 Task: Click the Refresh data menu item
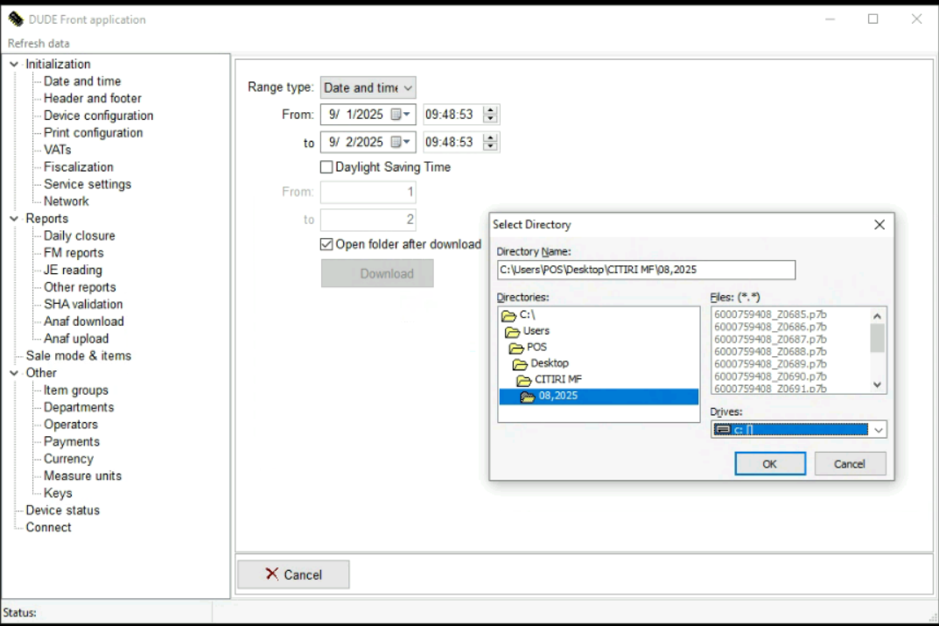pos(39,43)
